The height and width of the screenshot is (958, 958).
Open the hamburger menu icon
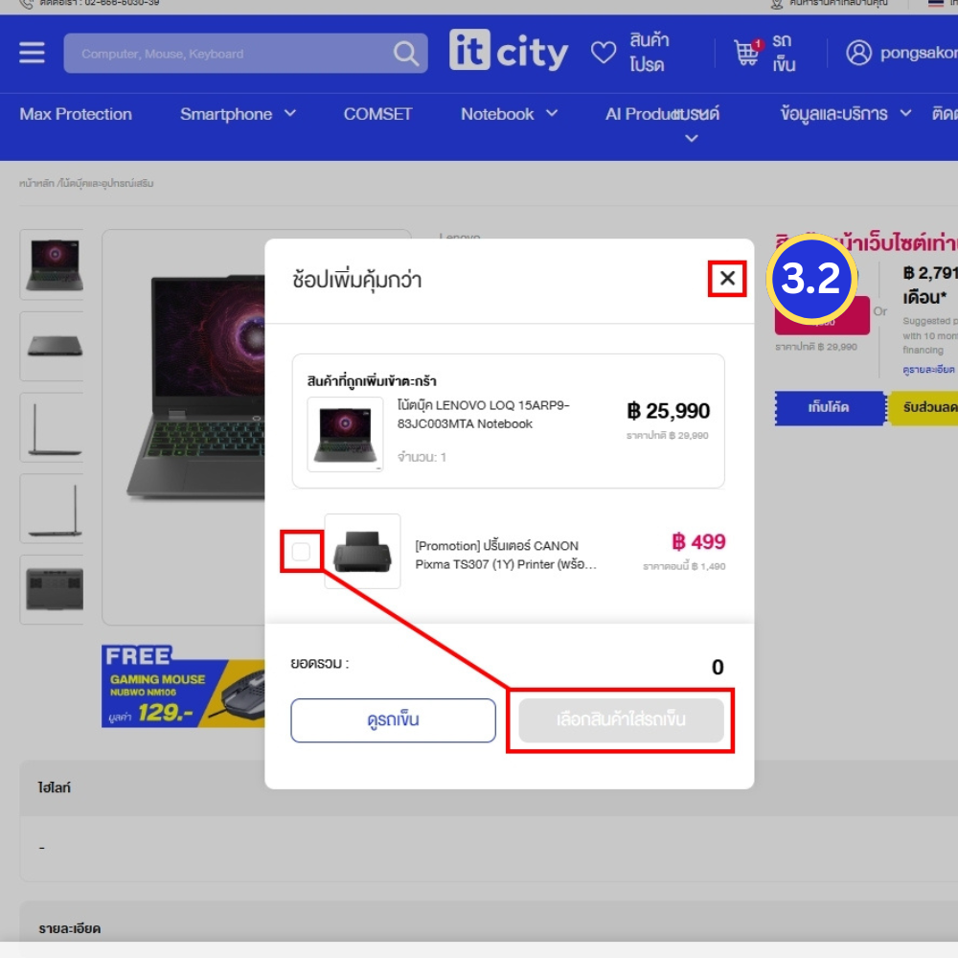click(x=32, y=53)
